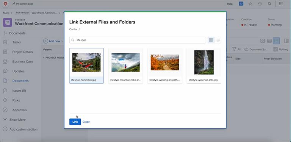291x142 pixels.
Task: Switch documents to middle card view
Action: pyautogui.click(x=269, y=41)
